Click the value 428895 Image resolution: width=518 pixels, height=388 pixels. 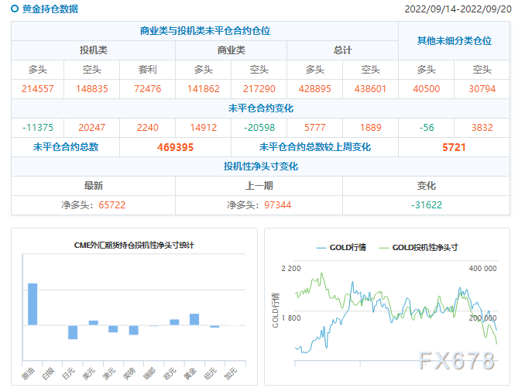point(315,89)
